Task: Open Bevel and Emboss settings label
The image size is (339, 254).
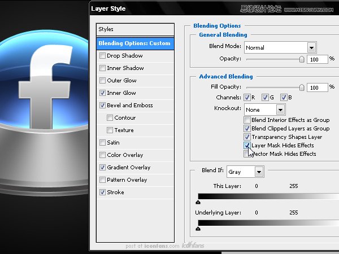Action: (x=130, y=106)
